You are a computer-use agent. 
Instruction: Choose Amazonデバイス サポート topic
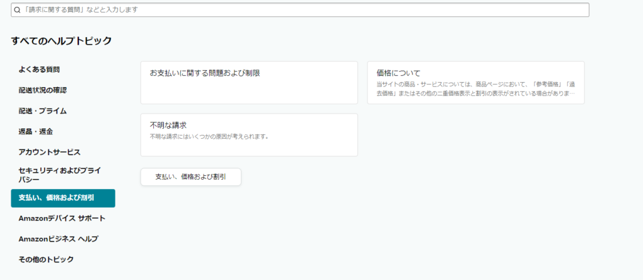(x=62, y=218)
